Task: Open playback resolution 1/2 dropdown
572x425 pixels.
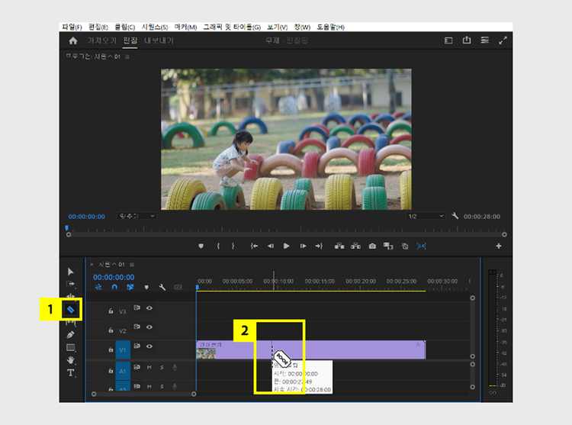Action: click(x=425, y=217)
